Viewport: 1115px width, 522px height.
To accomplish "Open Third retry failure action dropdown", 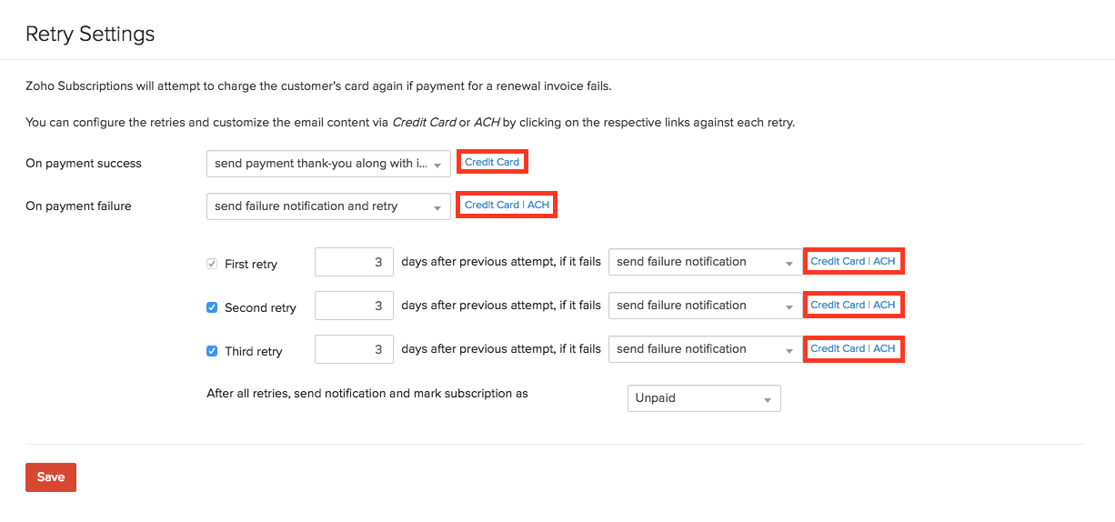I will [x=705, y=349].
